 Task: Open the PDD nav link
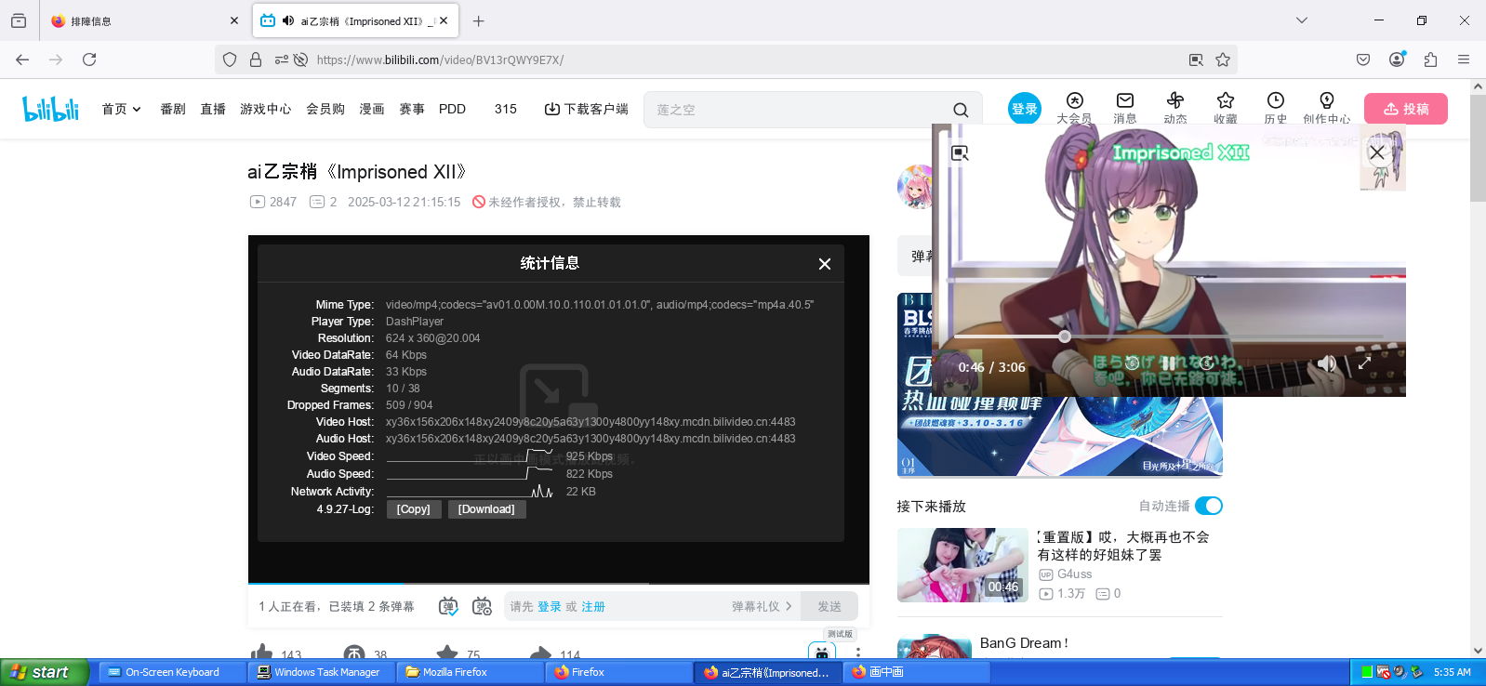[452, 109]
